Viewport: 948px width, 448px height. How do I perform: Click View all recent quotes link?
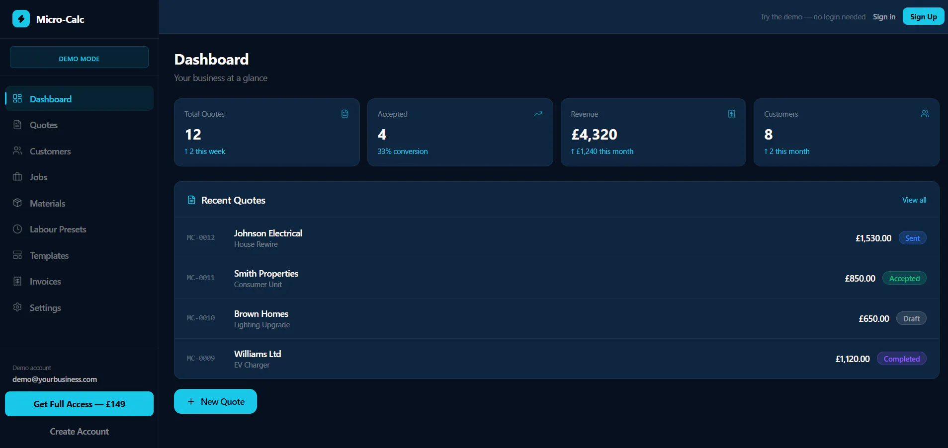coord(914,200)
